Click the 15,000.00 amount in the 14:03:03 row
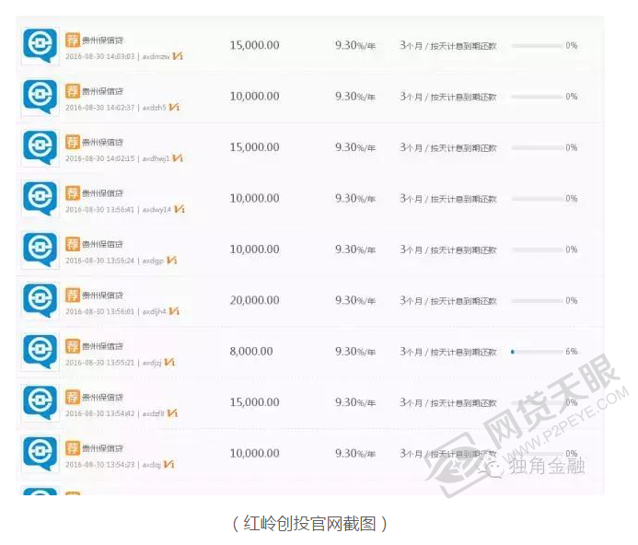 [x=255, y=45]
